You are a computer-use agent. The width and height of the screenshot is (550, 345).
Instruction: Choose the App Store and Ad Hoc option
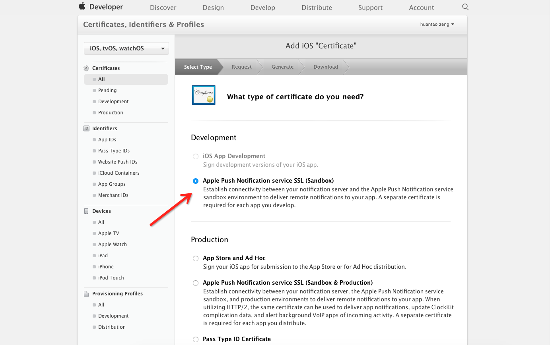[196, 258]
